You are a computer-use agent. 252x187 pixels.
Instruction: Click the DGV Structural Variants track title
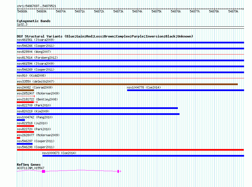(105, 36)
